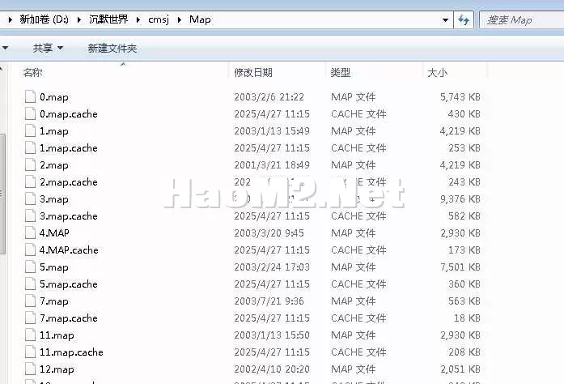Open the address bar history dropdown
Viewport: 564px width, 384px height.
445,19
